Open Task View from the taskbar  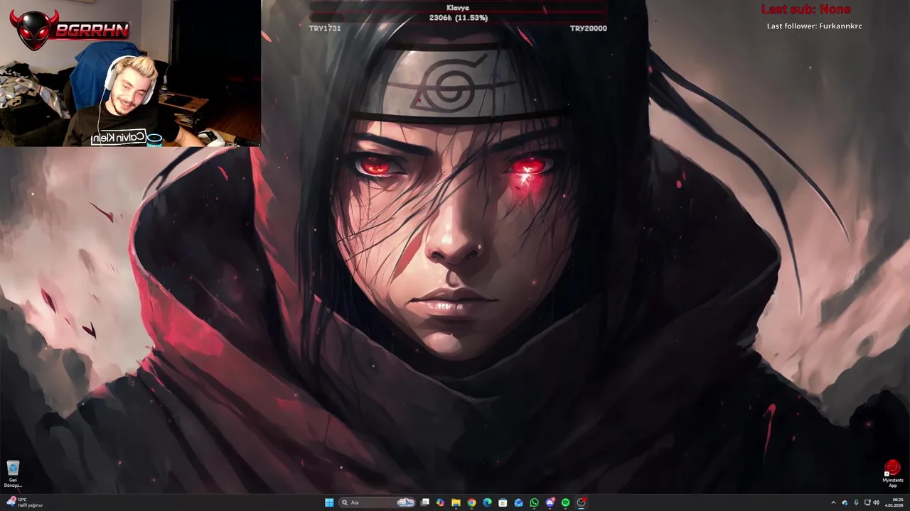coord(425,502)
